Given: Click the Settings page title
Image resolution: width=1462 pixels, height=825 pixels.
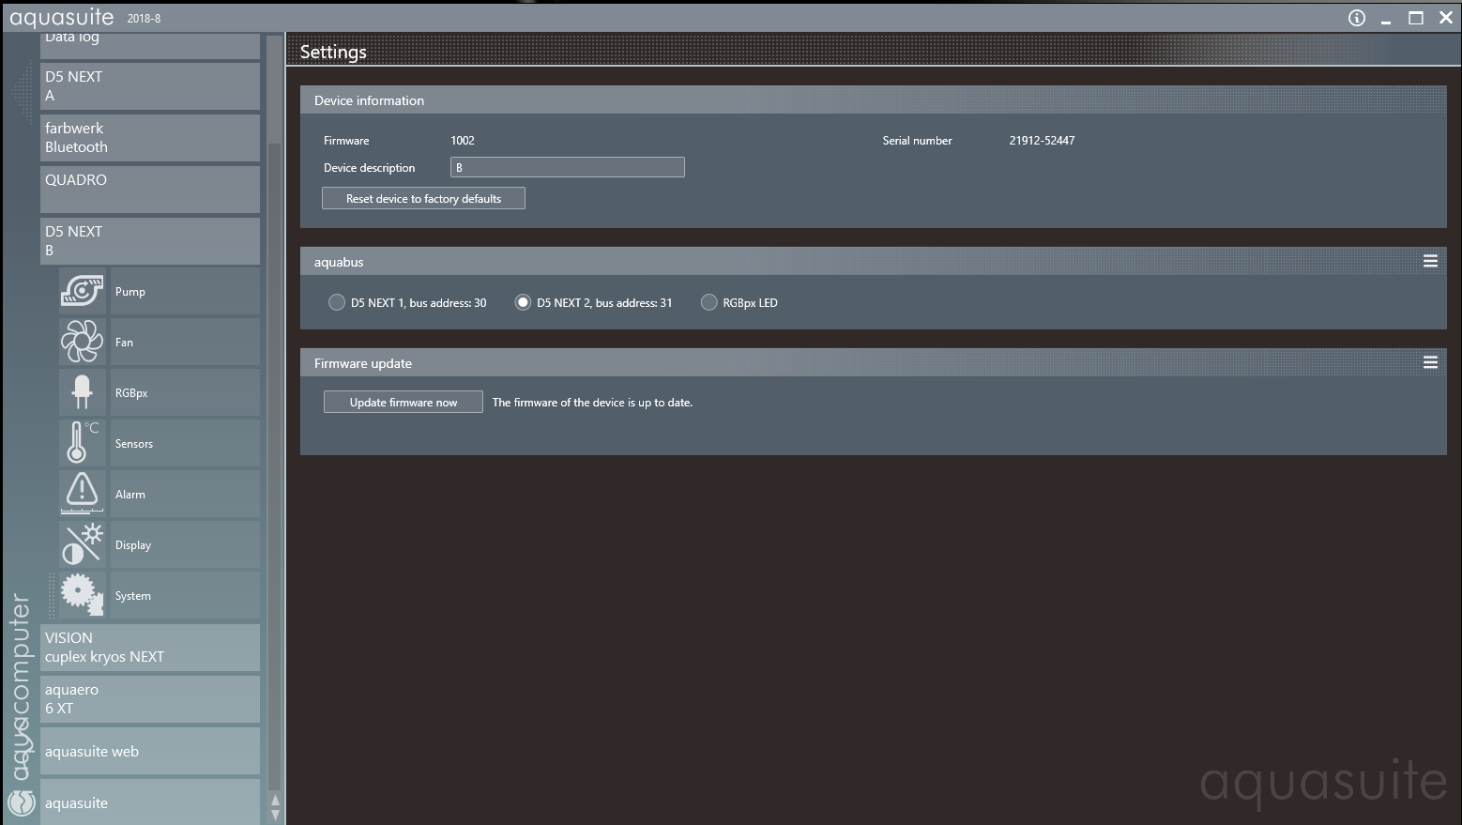Looking at the screenshot, I should (333, 52).
